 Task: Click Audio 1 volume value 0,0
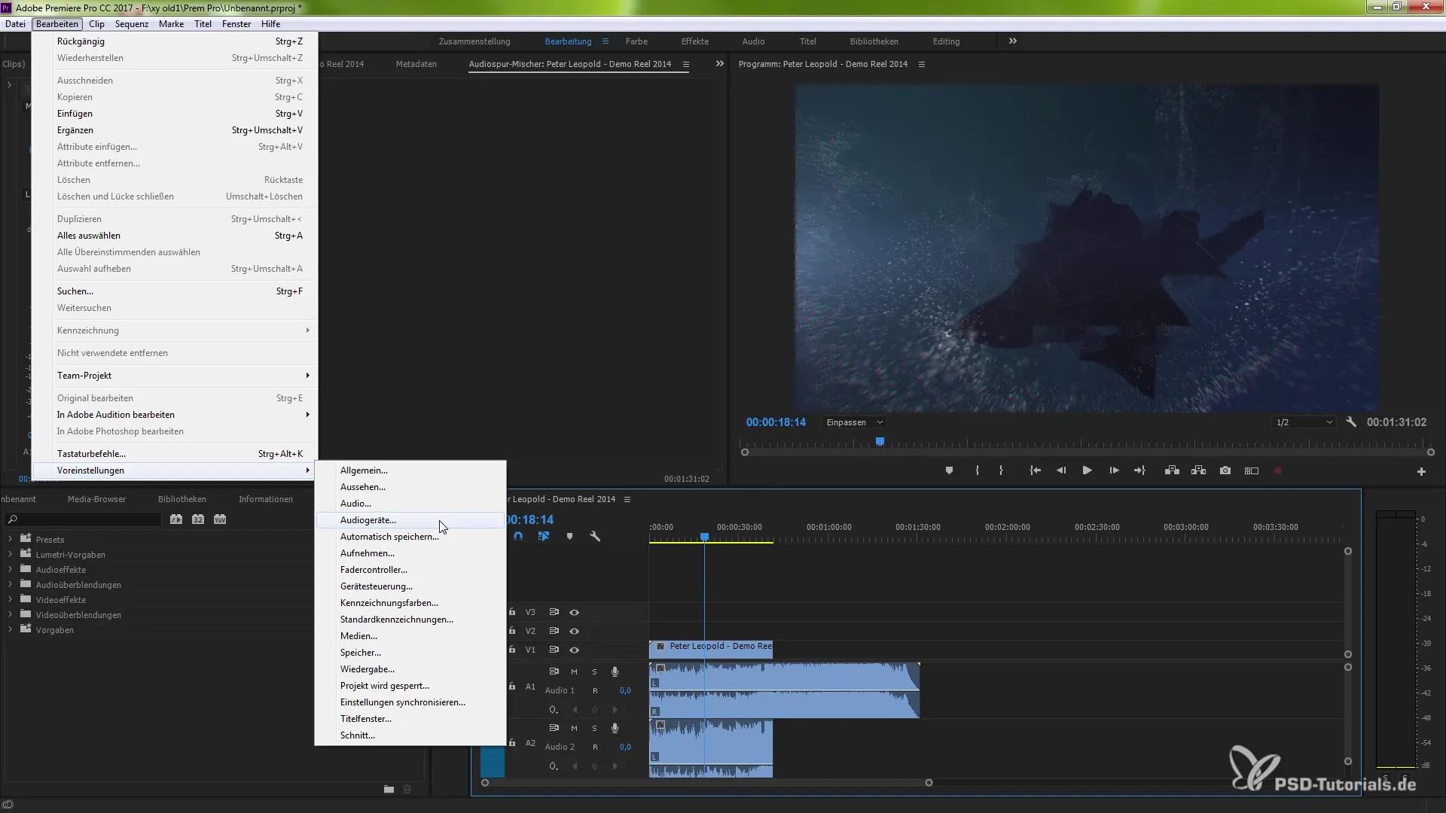(625, 690)
